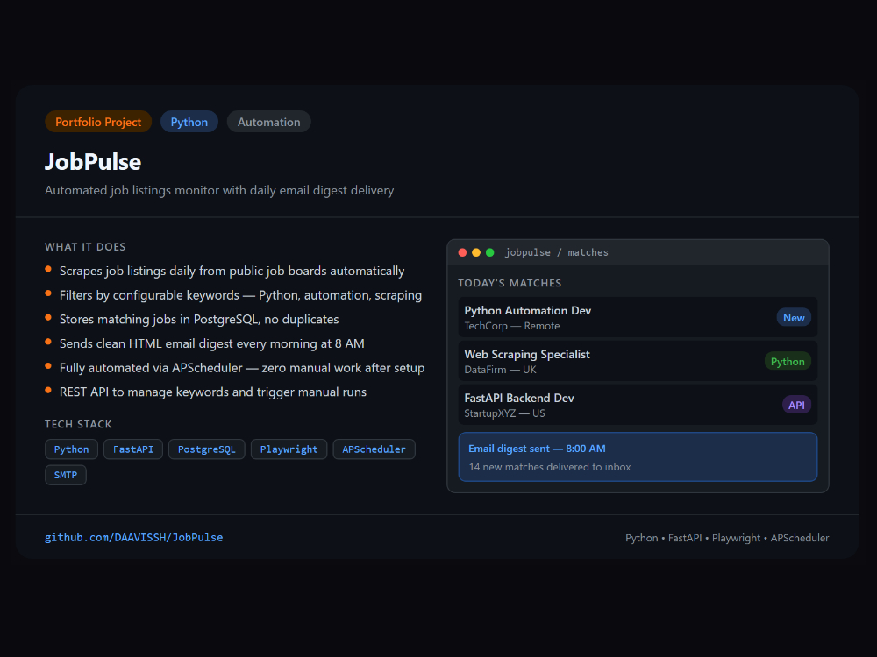Image resolution: width=877 pixels, height=657 pixels.
Task: Click the New badge on first match
Action: [x=794, y=318]
